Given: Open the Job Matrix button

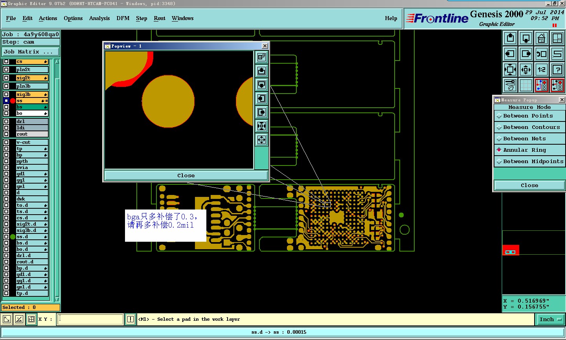Looking at the screenshot, I should (x=31, y=52).
